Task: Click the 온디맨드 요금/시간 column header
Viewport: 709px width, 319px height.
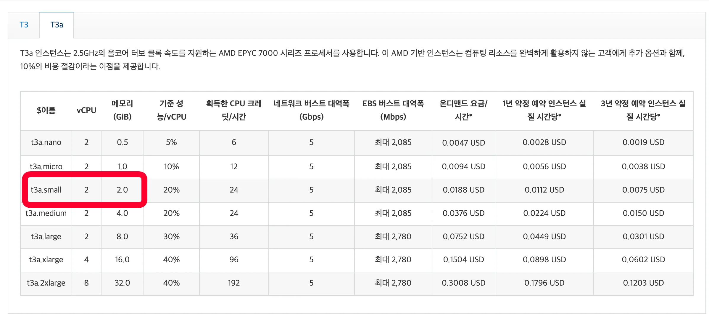Action: 463,110
